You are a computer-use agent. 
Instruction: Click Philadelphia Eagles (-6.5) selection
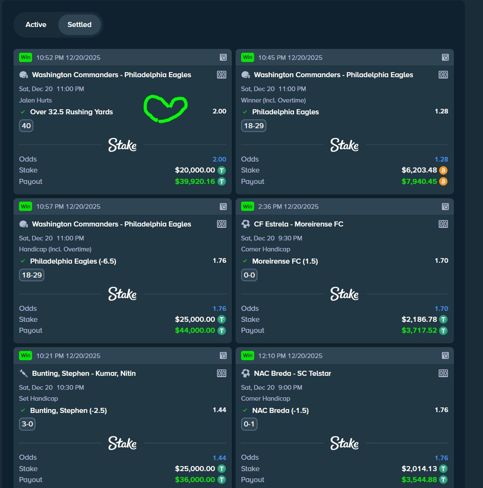coord(73,261)
